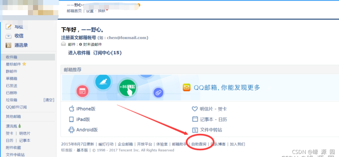
Task: Open the 已发送 folder
Action: click(12, 86)
